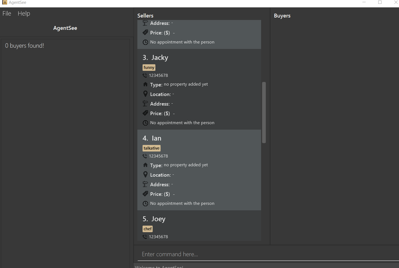
Task: Click Jacky's phone number 12345678
Action: 158,75
